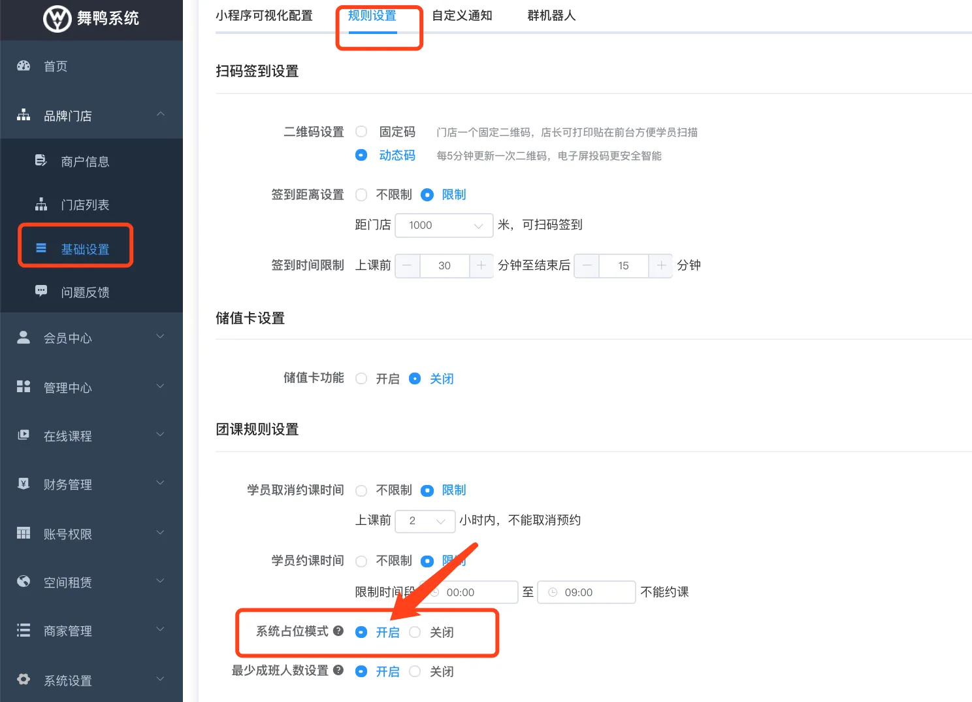The width and height of the screenshot is (972, 702).
Task: Set 签到距离设置 to 不限制
Action: [x=361, y=195]
